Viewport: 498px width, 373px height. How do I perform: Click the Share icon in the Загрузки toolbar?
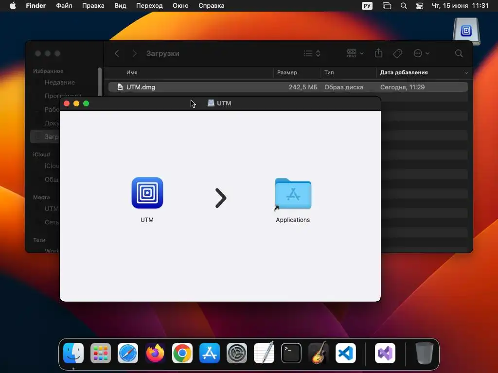coord(378,53)
